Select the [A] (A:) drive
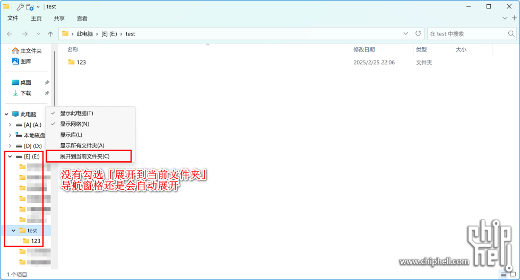The height and width of the screenshot is (280, 520). (x=29, y=125)
